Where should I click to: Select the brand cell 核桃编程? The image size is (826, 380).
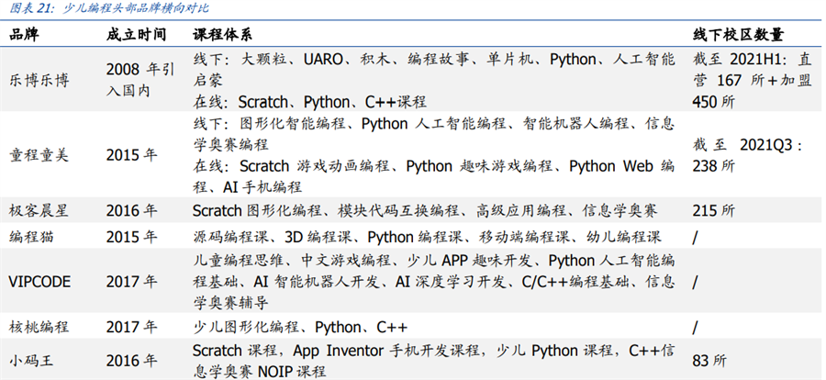pos(39,328)
